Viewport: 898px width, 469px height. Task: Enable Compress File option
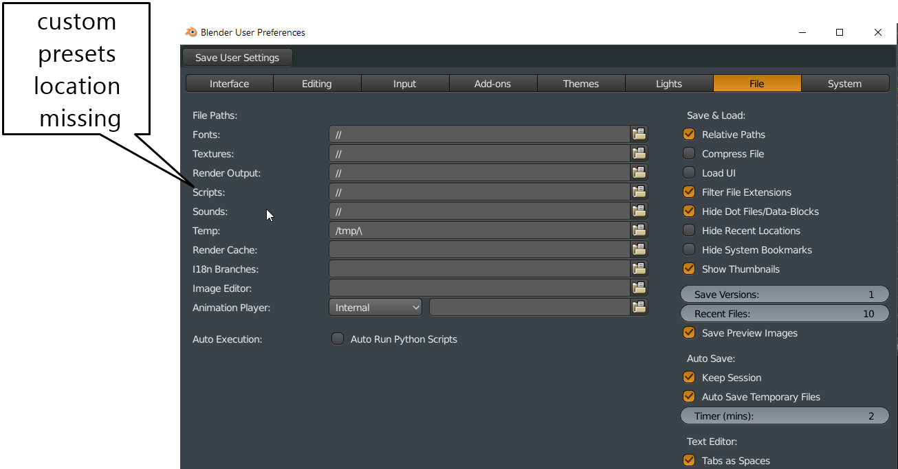[689, 154]
